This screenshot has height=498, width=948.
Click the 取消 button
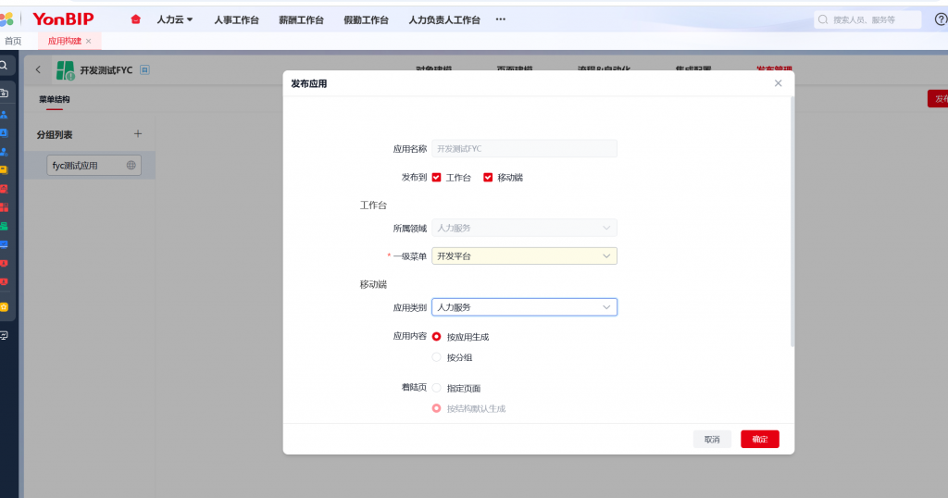coord(712,439)
